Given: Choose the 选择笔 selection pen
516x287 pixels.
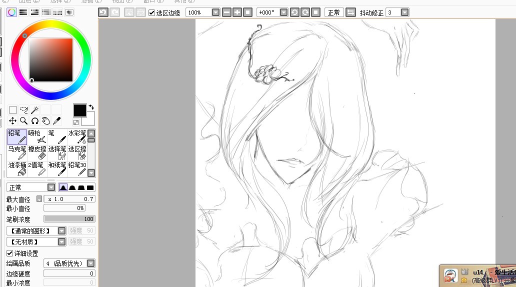Looking at the screenshot, I should pyautogui.click(x=57, y=152).
